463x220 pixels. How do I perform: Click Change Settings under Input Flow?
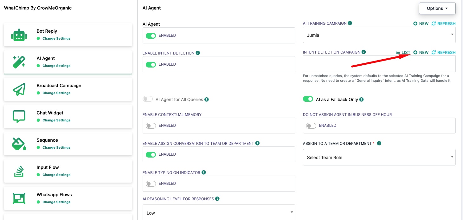[x=56, y=175]
